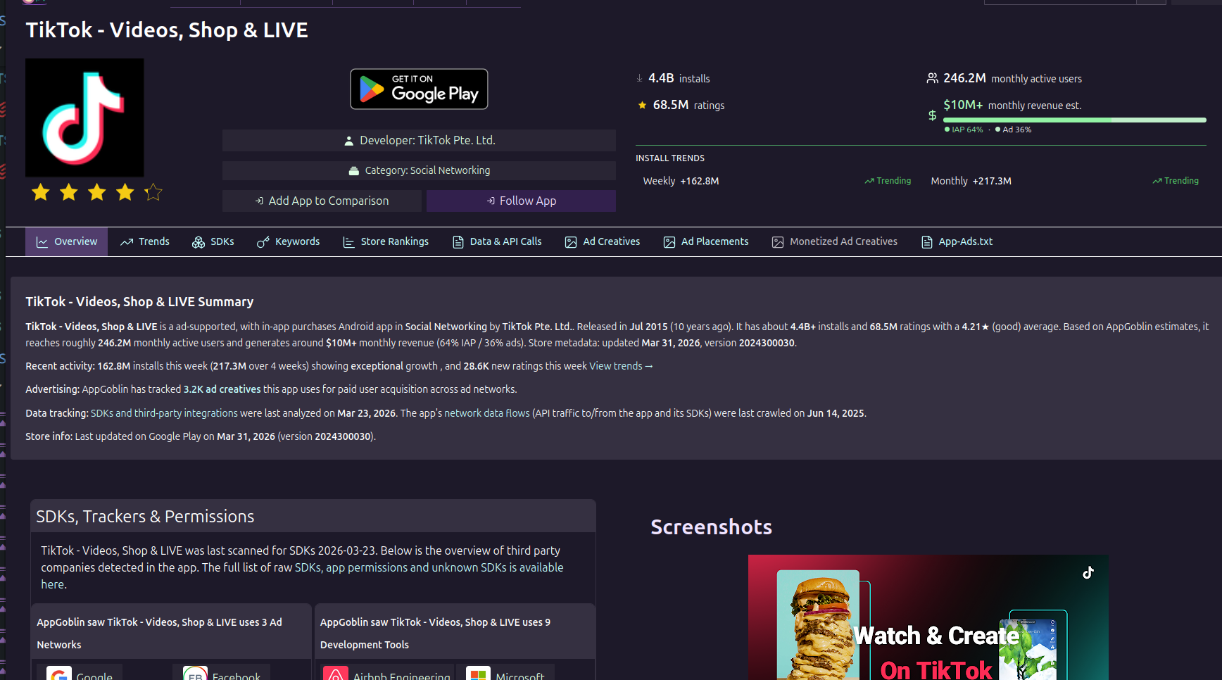Click Add App to Comparison button
Screen dimensions: 1222x680
[x=322, y=201]
